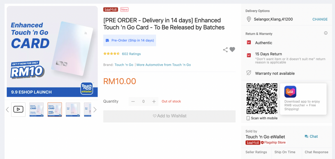Play the product video thumbnail

tap(18, 110)
